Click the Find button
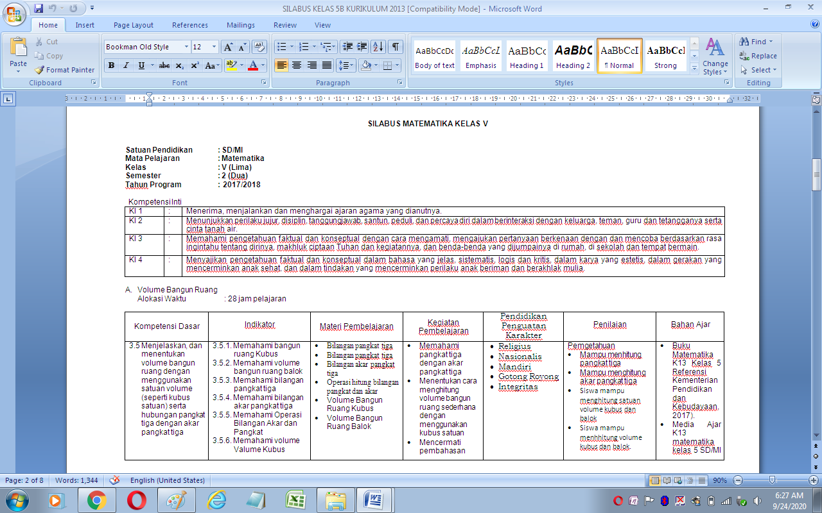The height and width of the screenshot is (513, 822). (x=757, y=42)
